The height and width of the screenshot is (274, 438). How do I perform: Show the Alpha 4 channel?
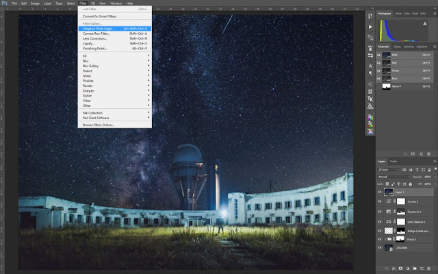(378, 86)
